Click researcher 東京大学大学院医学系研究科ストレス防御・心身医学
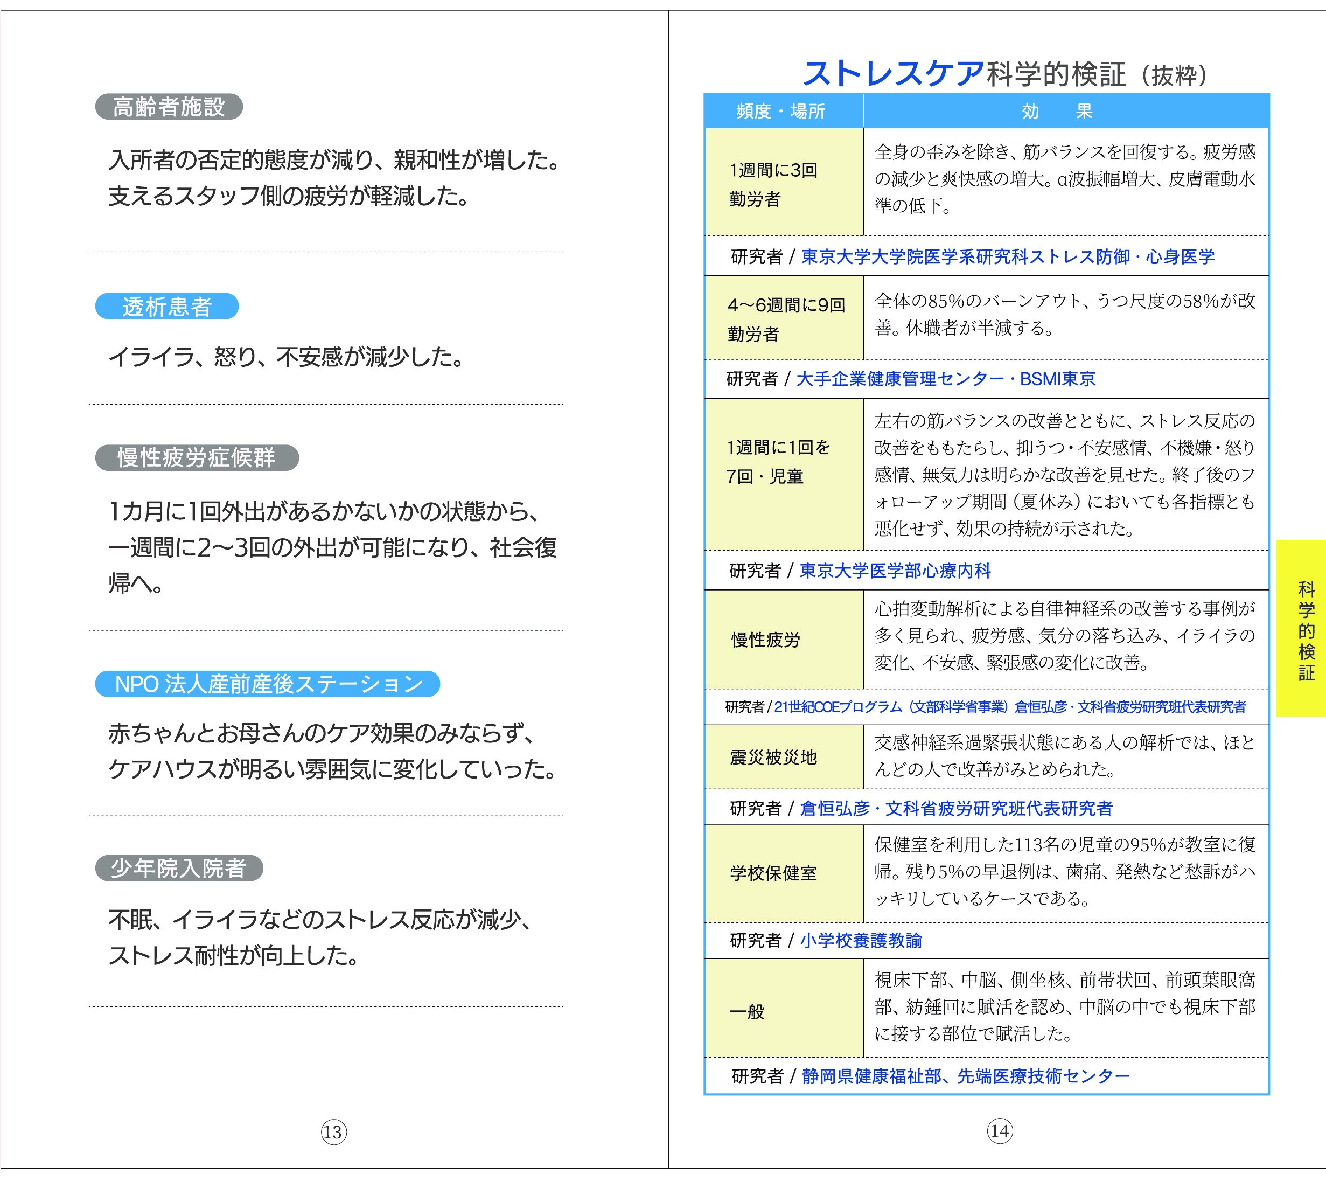 [x=1008, y=256]
